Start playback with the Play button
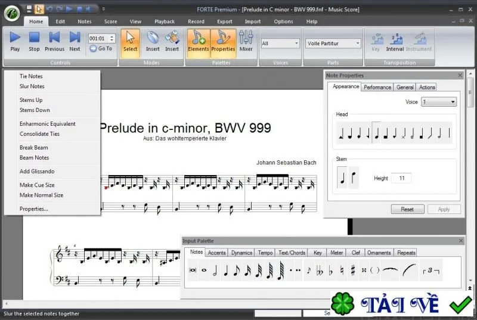 (15, 42)
